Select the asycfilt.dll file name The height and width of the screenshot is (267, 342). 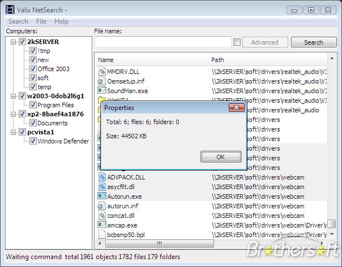pos(121,187)
